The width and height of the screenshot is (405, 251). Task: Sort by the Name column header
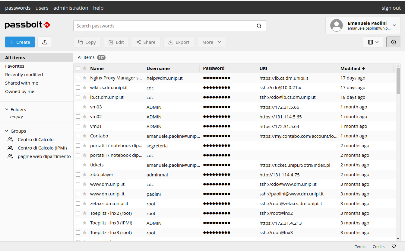click(x=97, y=69)
